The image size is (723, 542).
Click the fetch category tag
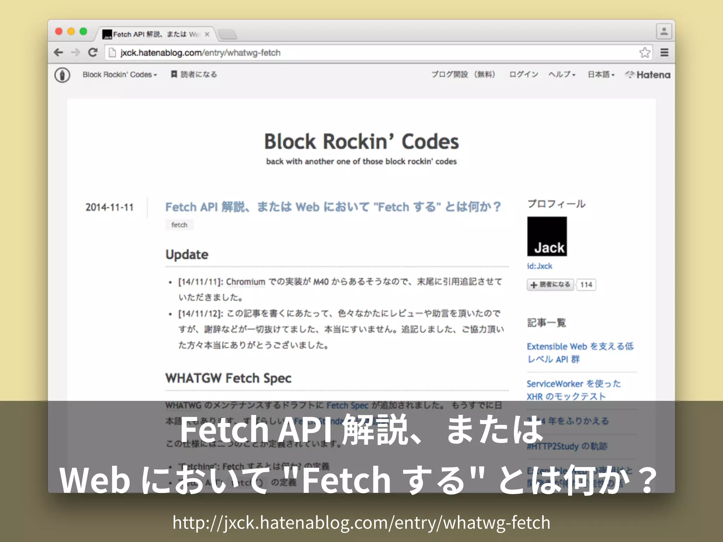click(179, 225)
